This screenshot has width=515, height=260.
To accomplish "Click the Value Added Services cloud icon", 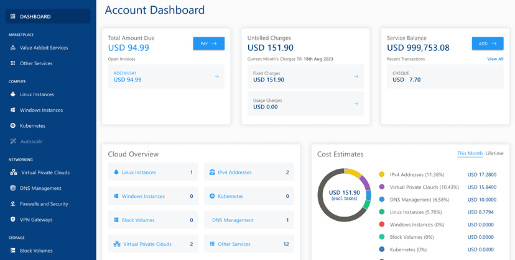I will [13, 48].
